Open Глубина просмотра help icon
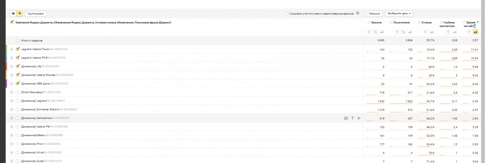This screenshot has width=485, height=163. 441,22
